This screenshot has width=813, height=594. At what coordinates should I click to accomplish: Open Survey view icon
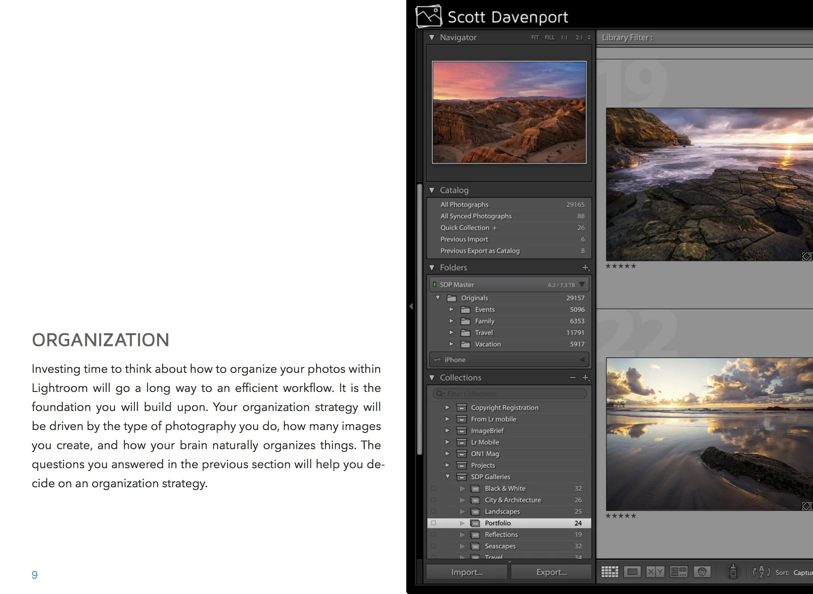point(679,572)
